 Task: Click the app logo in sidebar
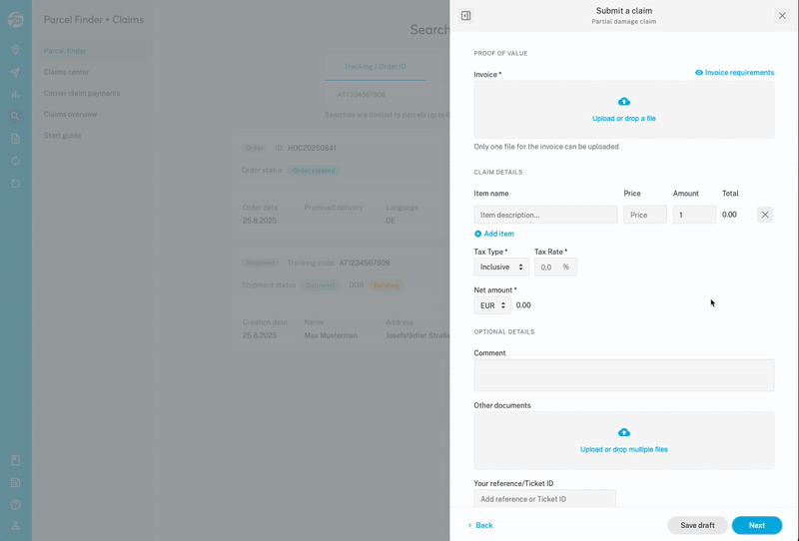coord(15,19)
